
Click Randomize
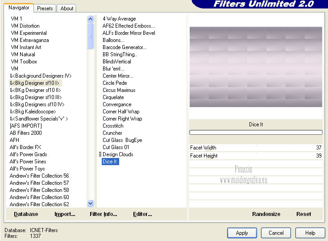pyautogui.click(x=266, y=214)
